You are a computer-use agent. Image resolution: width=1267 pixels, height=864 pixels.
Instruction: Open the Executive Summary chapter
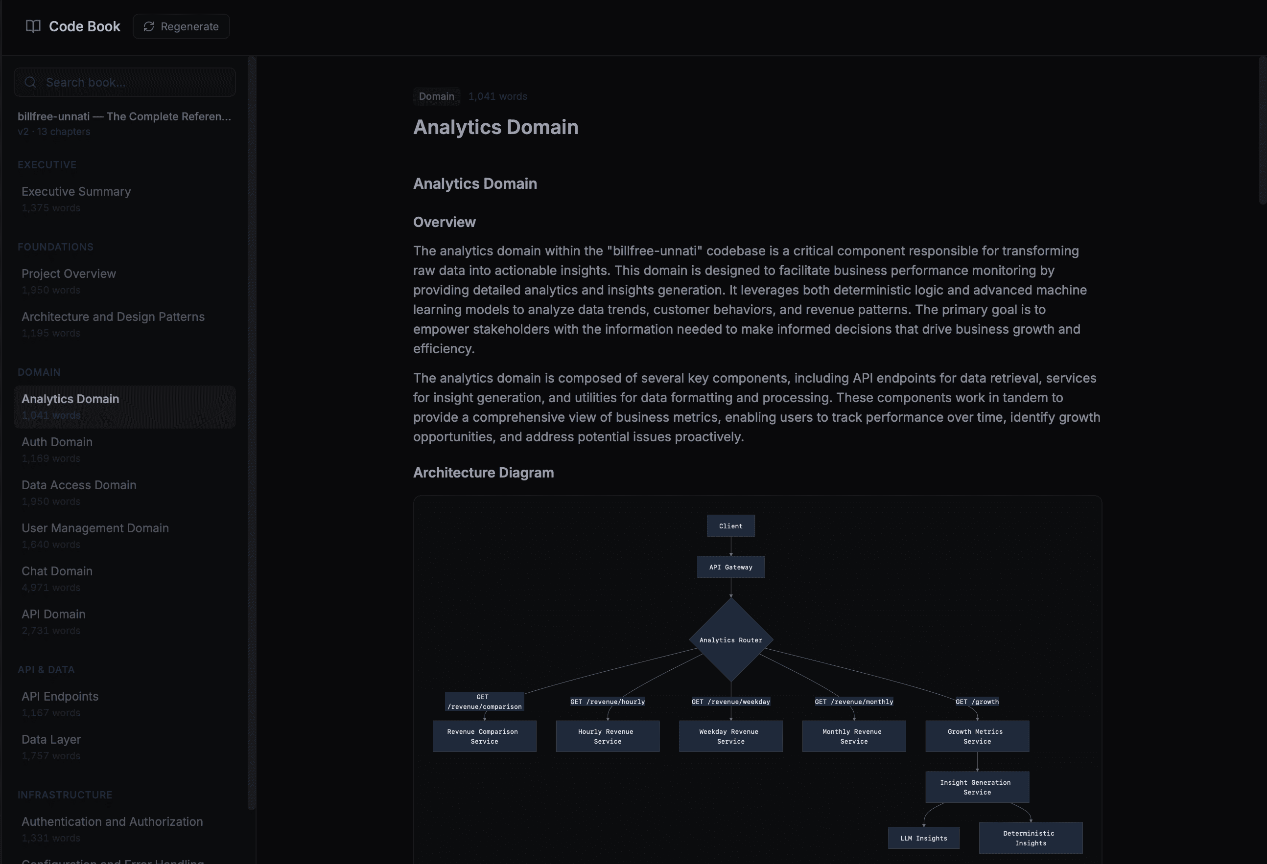(x=76, y=192)
